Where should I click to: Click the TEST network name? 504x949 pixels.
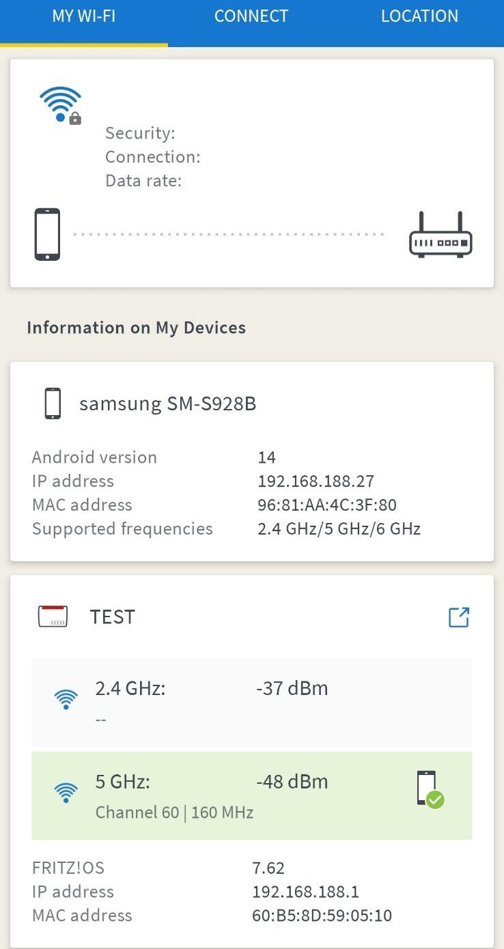pos(113,617)
